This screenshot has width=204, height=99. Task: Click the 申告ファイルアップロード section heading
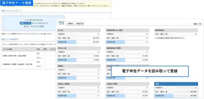12,11
